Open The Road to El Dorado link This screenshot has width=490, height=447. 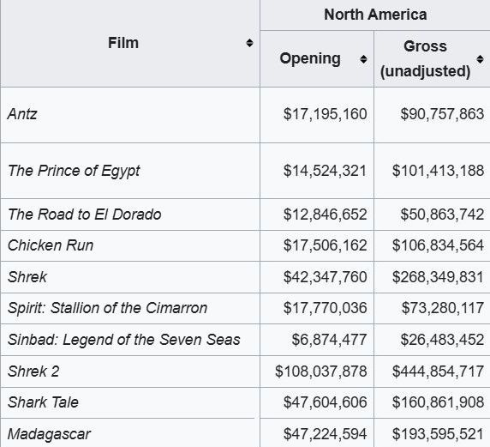[x=84, y=214]
